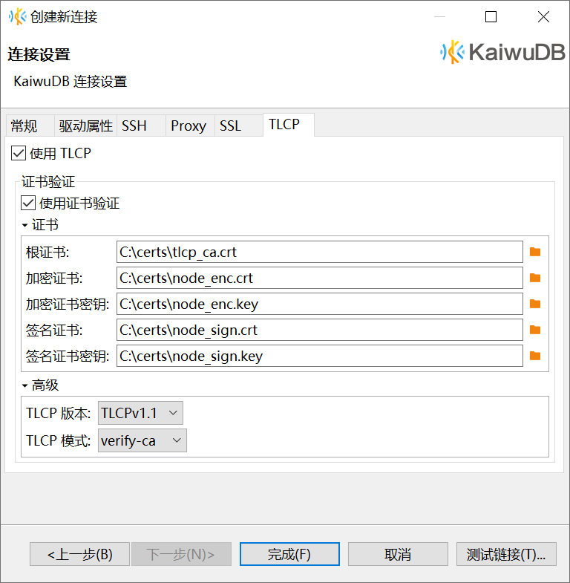Click folder icon beside encryption certificate field

tap(535, 278)
